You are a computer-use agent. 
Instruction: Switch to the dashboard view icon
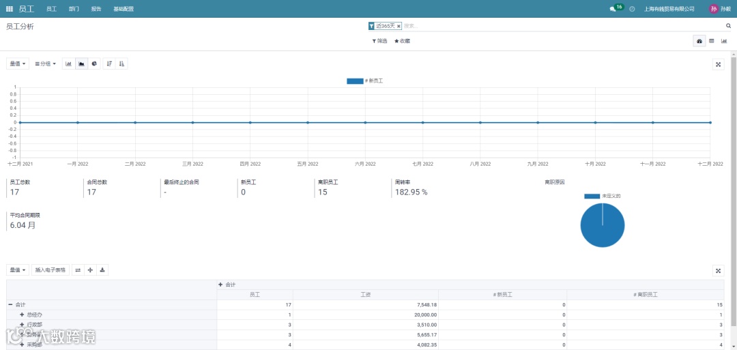coord(699,42)
